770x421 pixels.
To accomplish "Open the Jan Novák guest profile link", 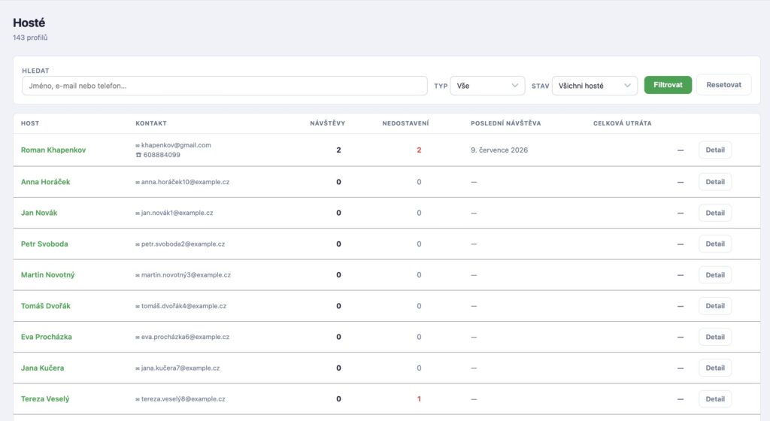I will 39,213.
